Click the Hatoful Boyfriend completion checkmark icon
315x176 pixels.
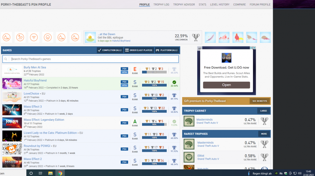[x=174, y=82]
